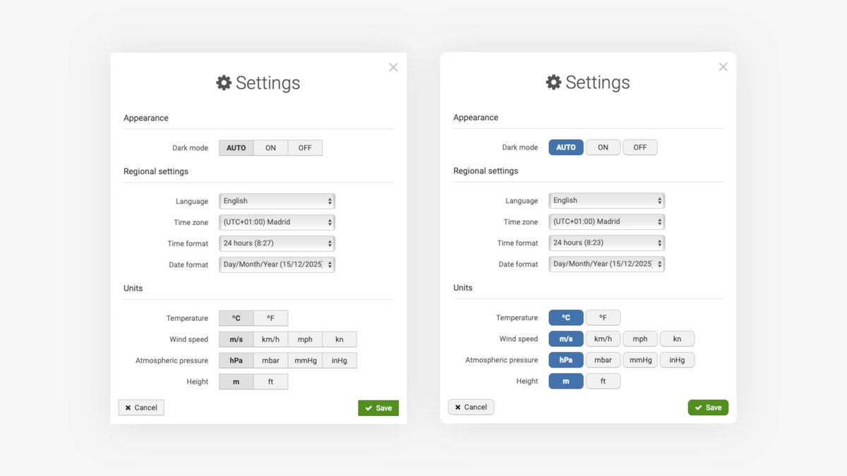The width and height of the screenshot is (847, 476).
Task: Select hPa pressure unit in right dialog
Action: point(566,360)
